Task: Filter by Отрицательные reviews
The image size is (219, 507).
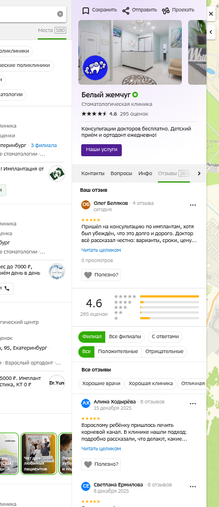Action: tap(164, 351)
